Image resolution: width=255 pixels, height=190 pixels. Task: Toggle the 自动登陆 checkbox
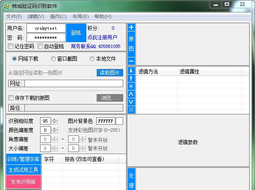coord(41,46)
